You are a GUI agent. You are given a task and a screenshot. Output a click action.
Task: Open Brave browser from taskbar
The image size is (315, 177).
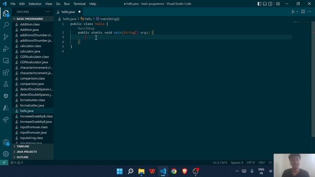pos(185,172)
